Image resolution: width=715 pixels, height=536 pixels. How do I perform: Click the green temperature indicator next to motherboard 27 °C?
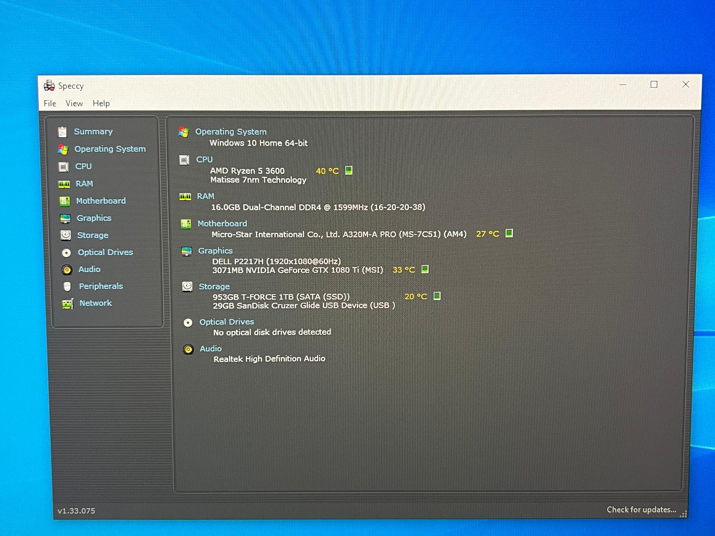[509, 233]
